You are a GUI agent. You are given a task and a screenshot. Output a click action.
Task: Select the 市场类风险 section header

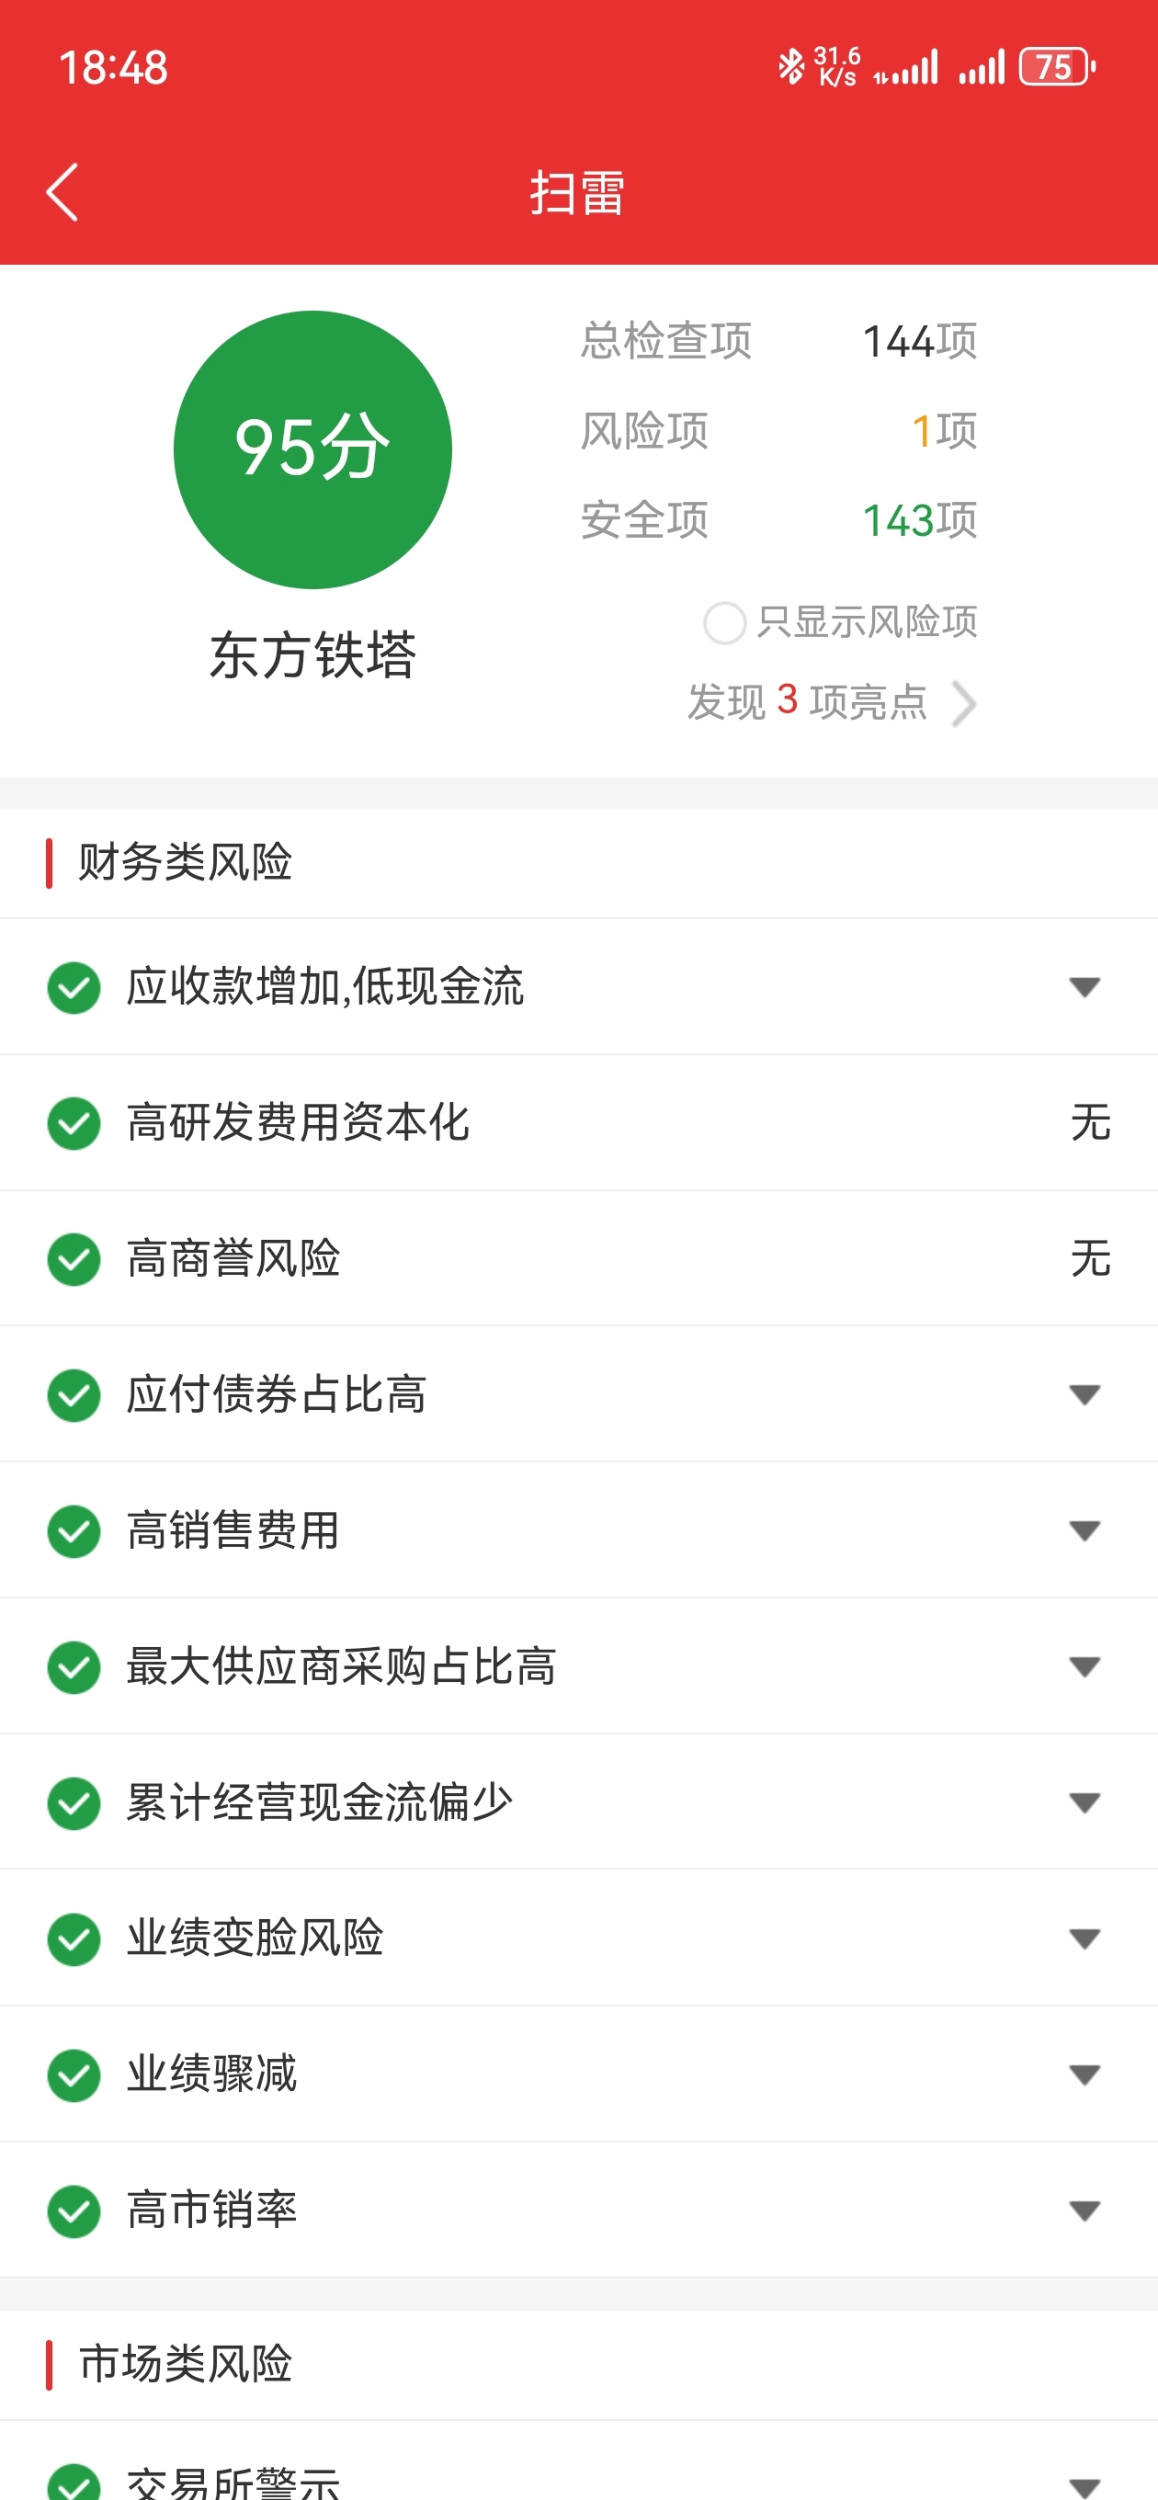(x=186, y=2364)
